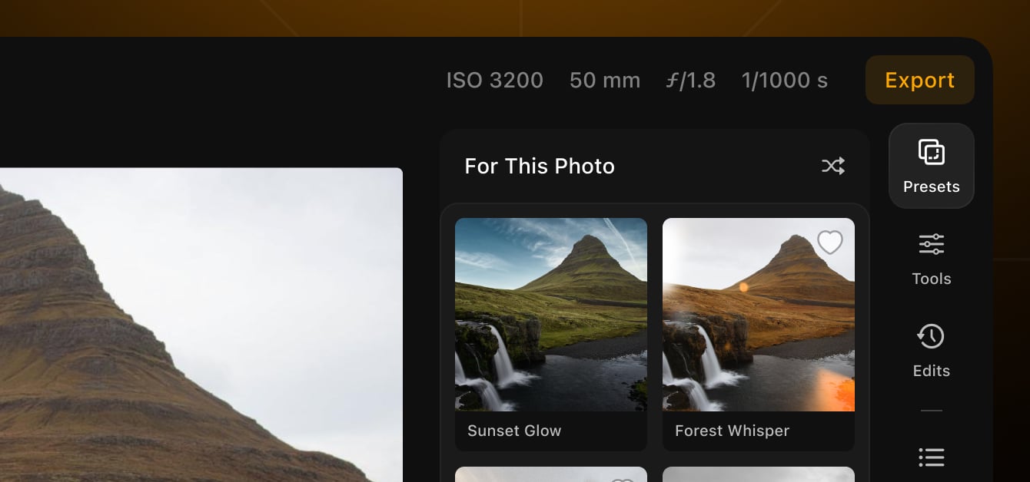This screenshot has height=482, width=1030.
Task: Click the main mountain photo preview
Action: [201, 325]
